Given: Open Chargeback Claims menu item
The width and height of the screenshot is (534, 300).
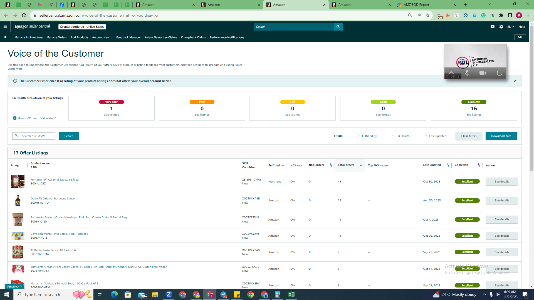Looking at the screenshot, I should click(x=193, y=37).
